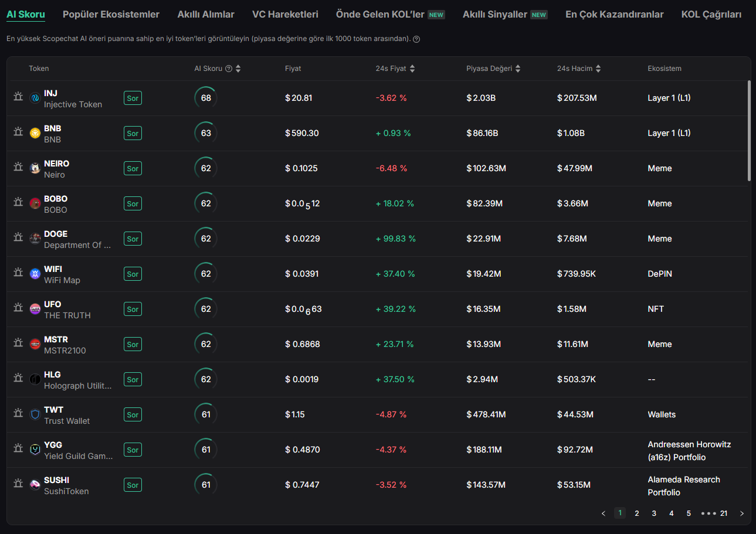The width and height of the screenshot is (756, 534).
Task: Click the AI Skoru help question icon
Action: coord(229,69)
